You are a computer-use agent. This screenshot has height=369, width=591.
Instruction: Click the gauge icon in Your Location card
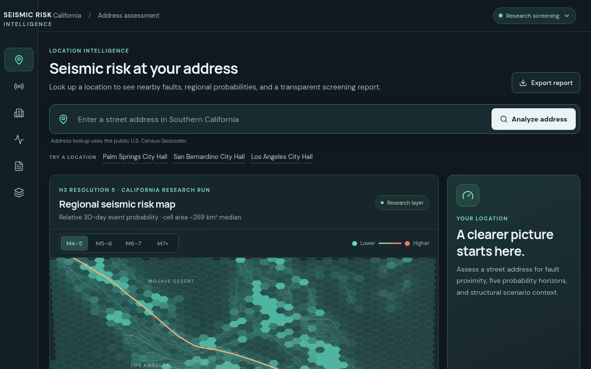click(x=468, y=195)
